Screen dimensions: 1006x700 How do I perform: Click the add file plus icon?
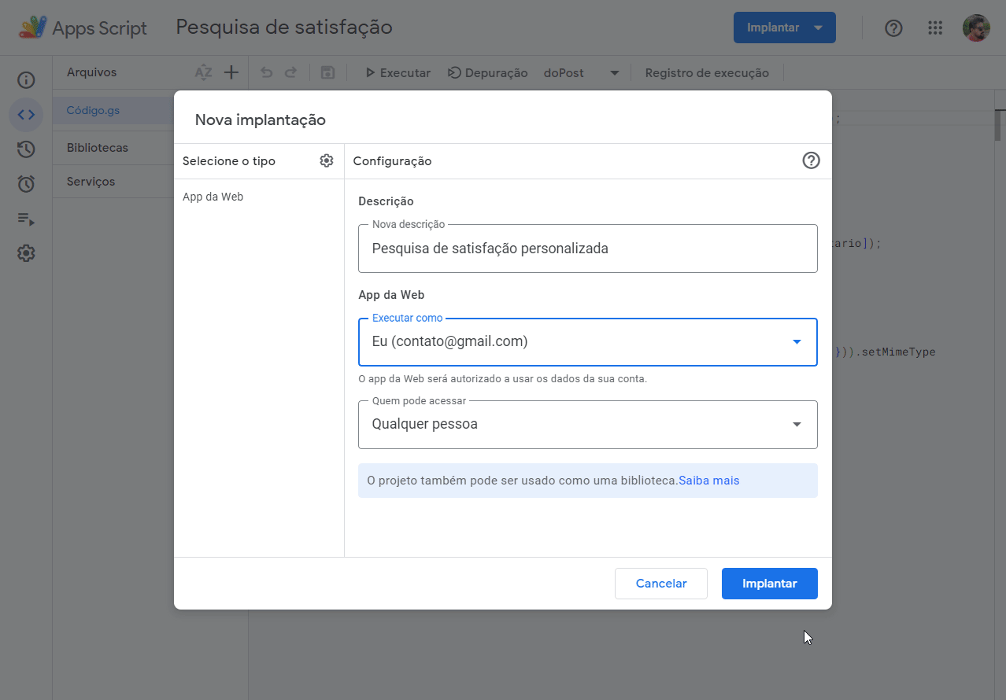coord(231,72)
